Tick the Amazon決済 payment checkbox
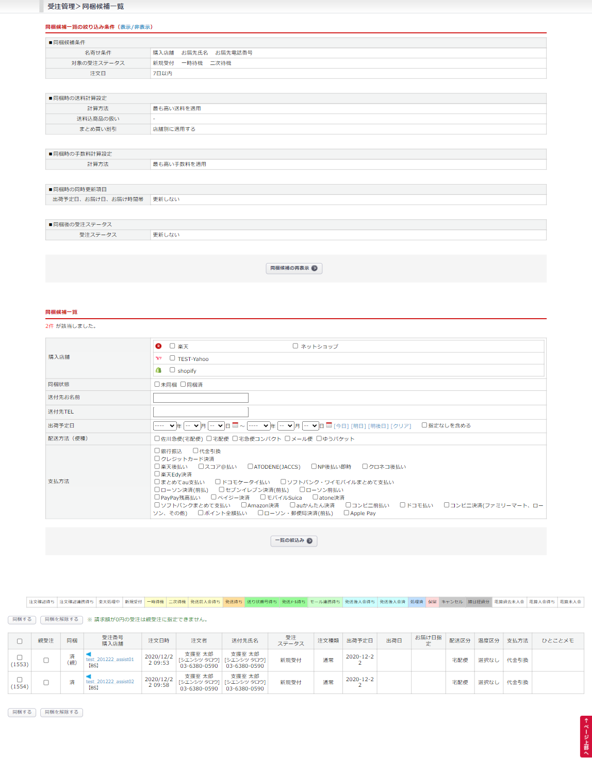Image resolution: width=592 pixels, height=758 pixels. 244,505
